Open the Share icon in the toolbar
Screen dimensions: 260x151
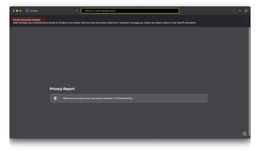coord(234,10)
